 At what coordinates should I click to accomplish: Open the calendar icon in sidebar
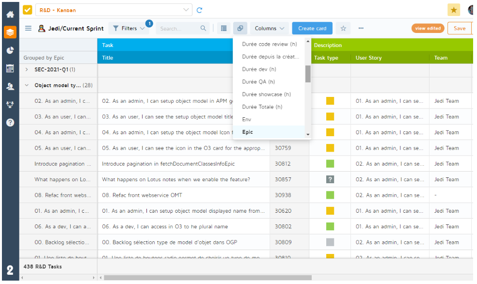10,68
